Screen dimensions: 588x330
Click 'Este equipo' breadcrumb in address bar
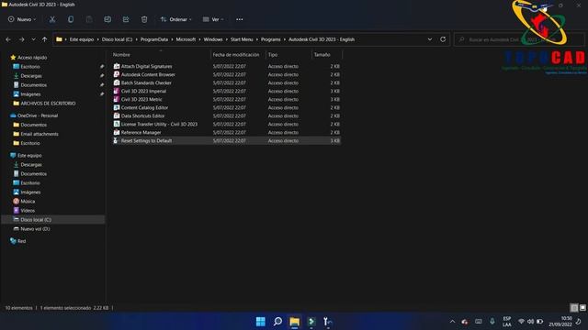(x=82, y=39)
